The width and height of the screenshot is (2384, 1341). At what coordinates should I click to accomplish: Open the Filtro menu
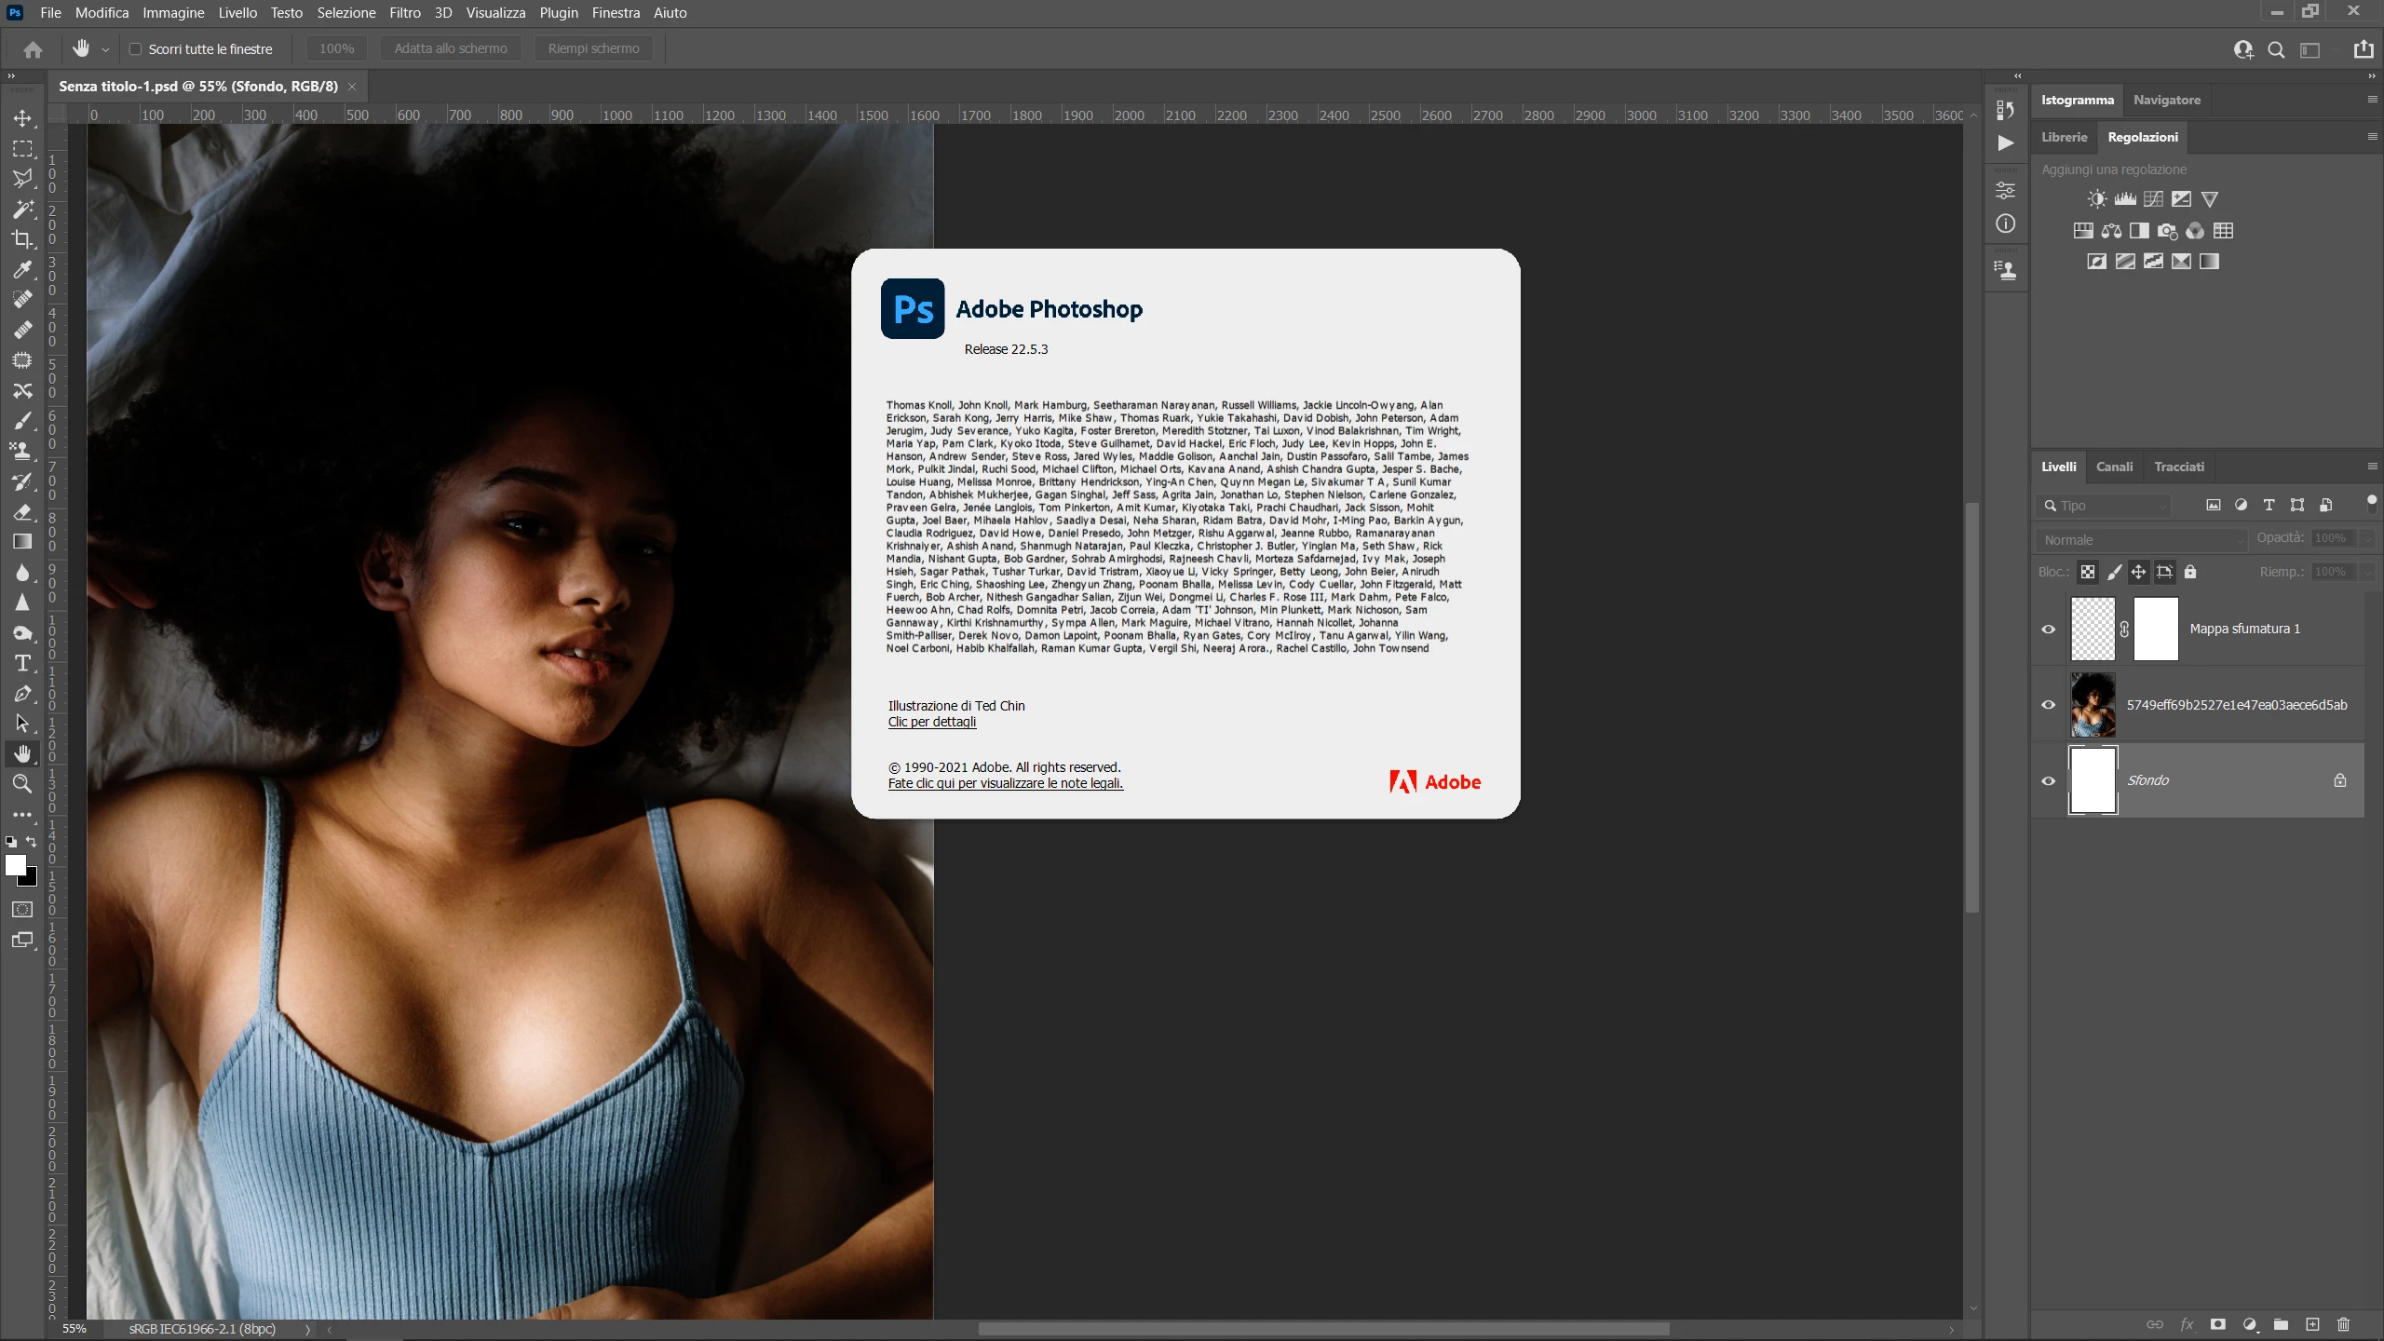click(404, 13)
